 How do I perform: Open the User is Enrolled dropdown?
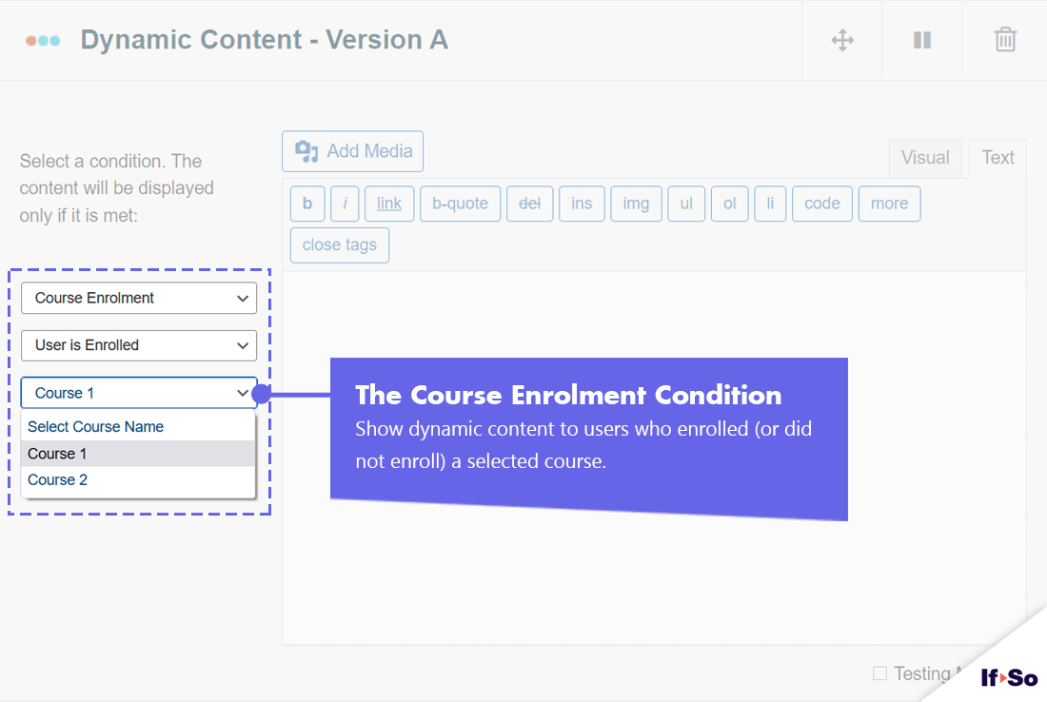138,345
